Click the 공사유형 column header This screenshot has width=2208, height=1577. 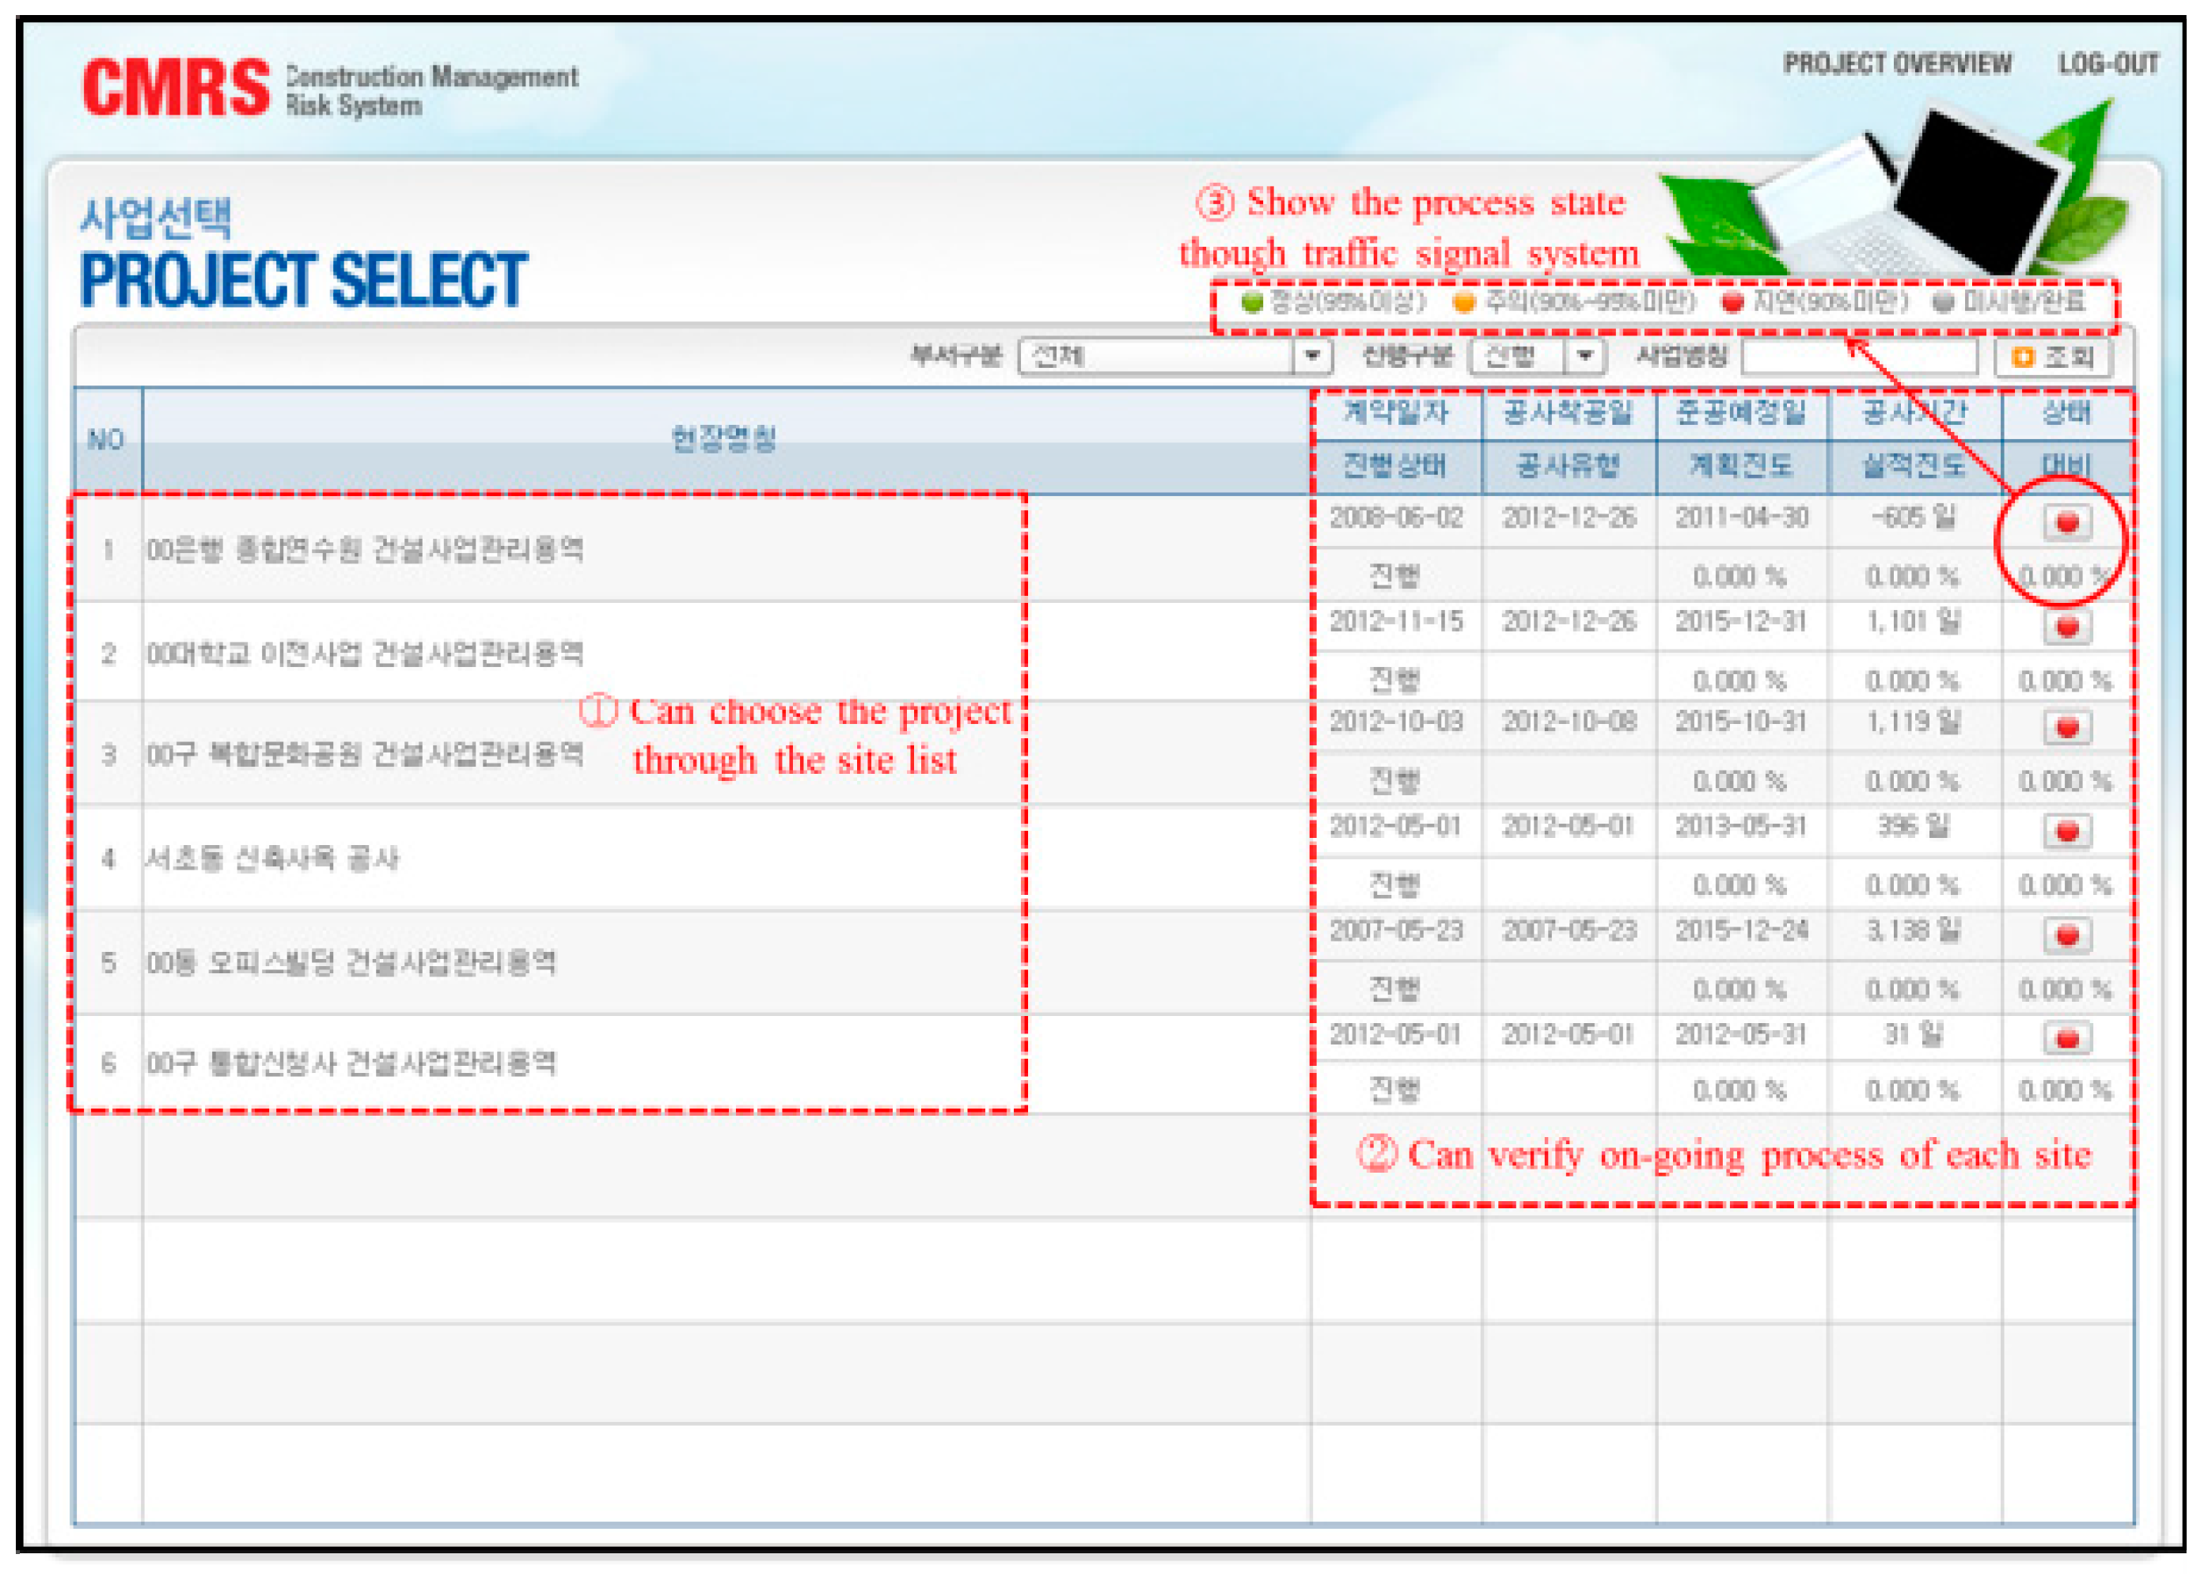(x=1568, y=466)
